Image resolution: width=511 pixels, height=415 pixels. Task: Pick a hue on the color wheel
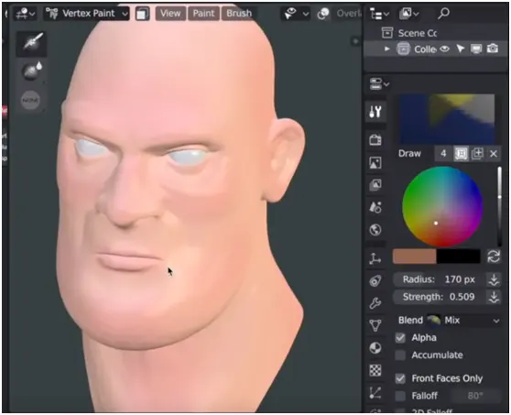point(442,207)
